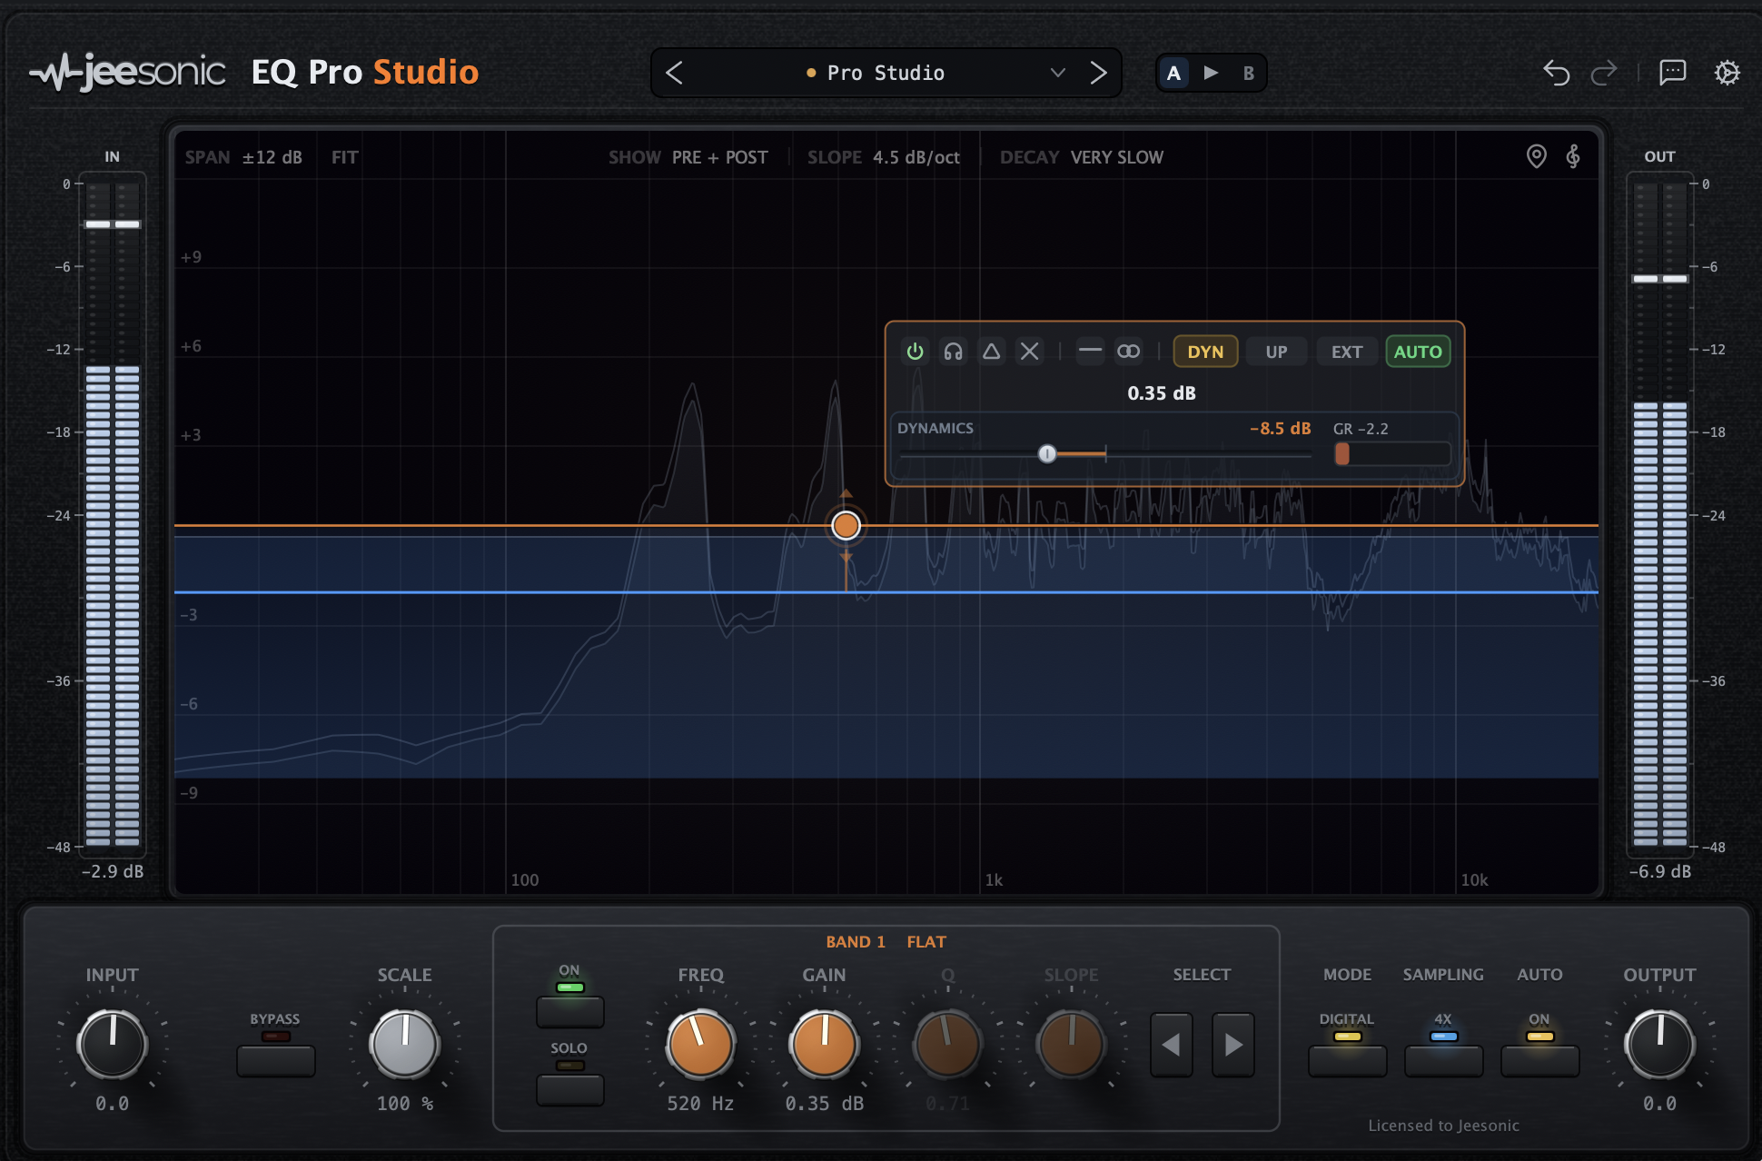Open the SPAN ±12 dB setting
The width and height of the screenshot is (1762, 1161).
click(x=243, y=157)
